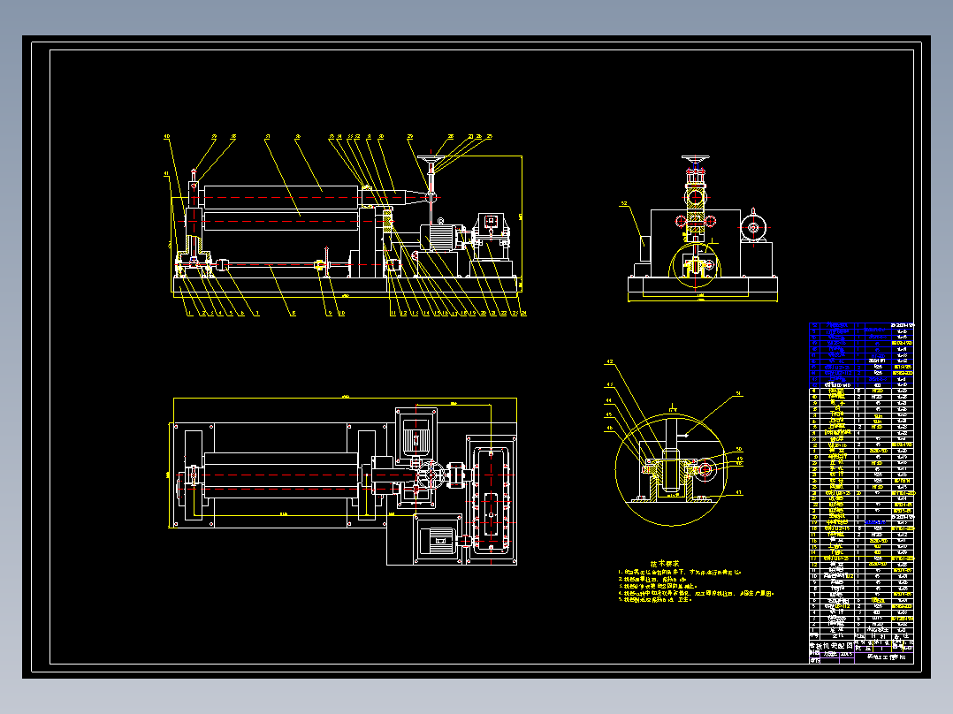Select callout number 52 in side view
Image resolution: width=953 pixels, height=714 pixels.
[x=623, y=204]
